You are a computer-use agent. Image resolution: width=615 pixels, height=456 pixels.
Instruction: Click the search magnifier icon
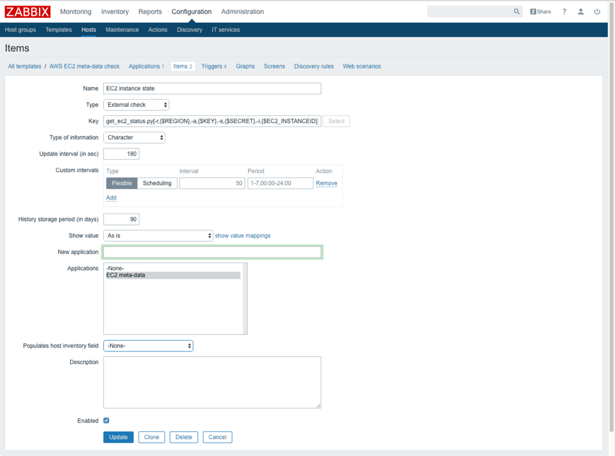[517, 12]
